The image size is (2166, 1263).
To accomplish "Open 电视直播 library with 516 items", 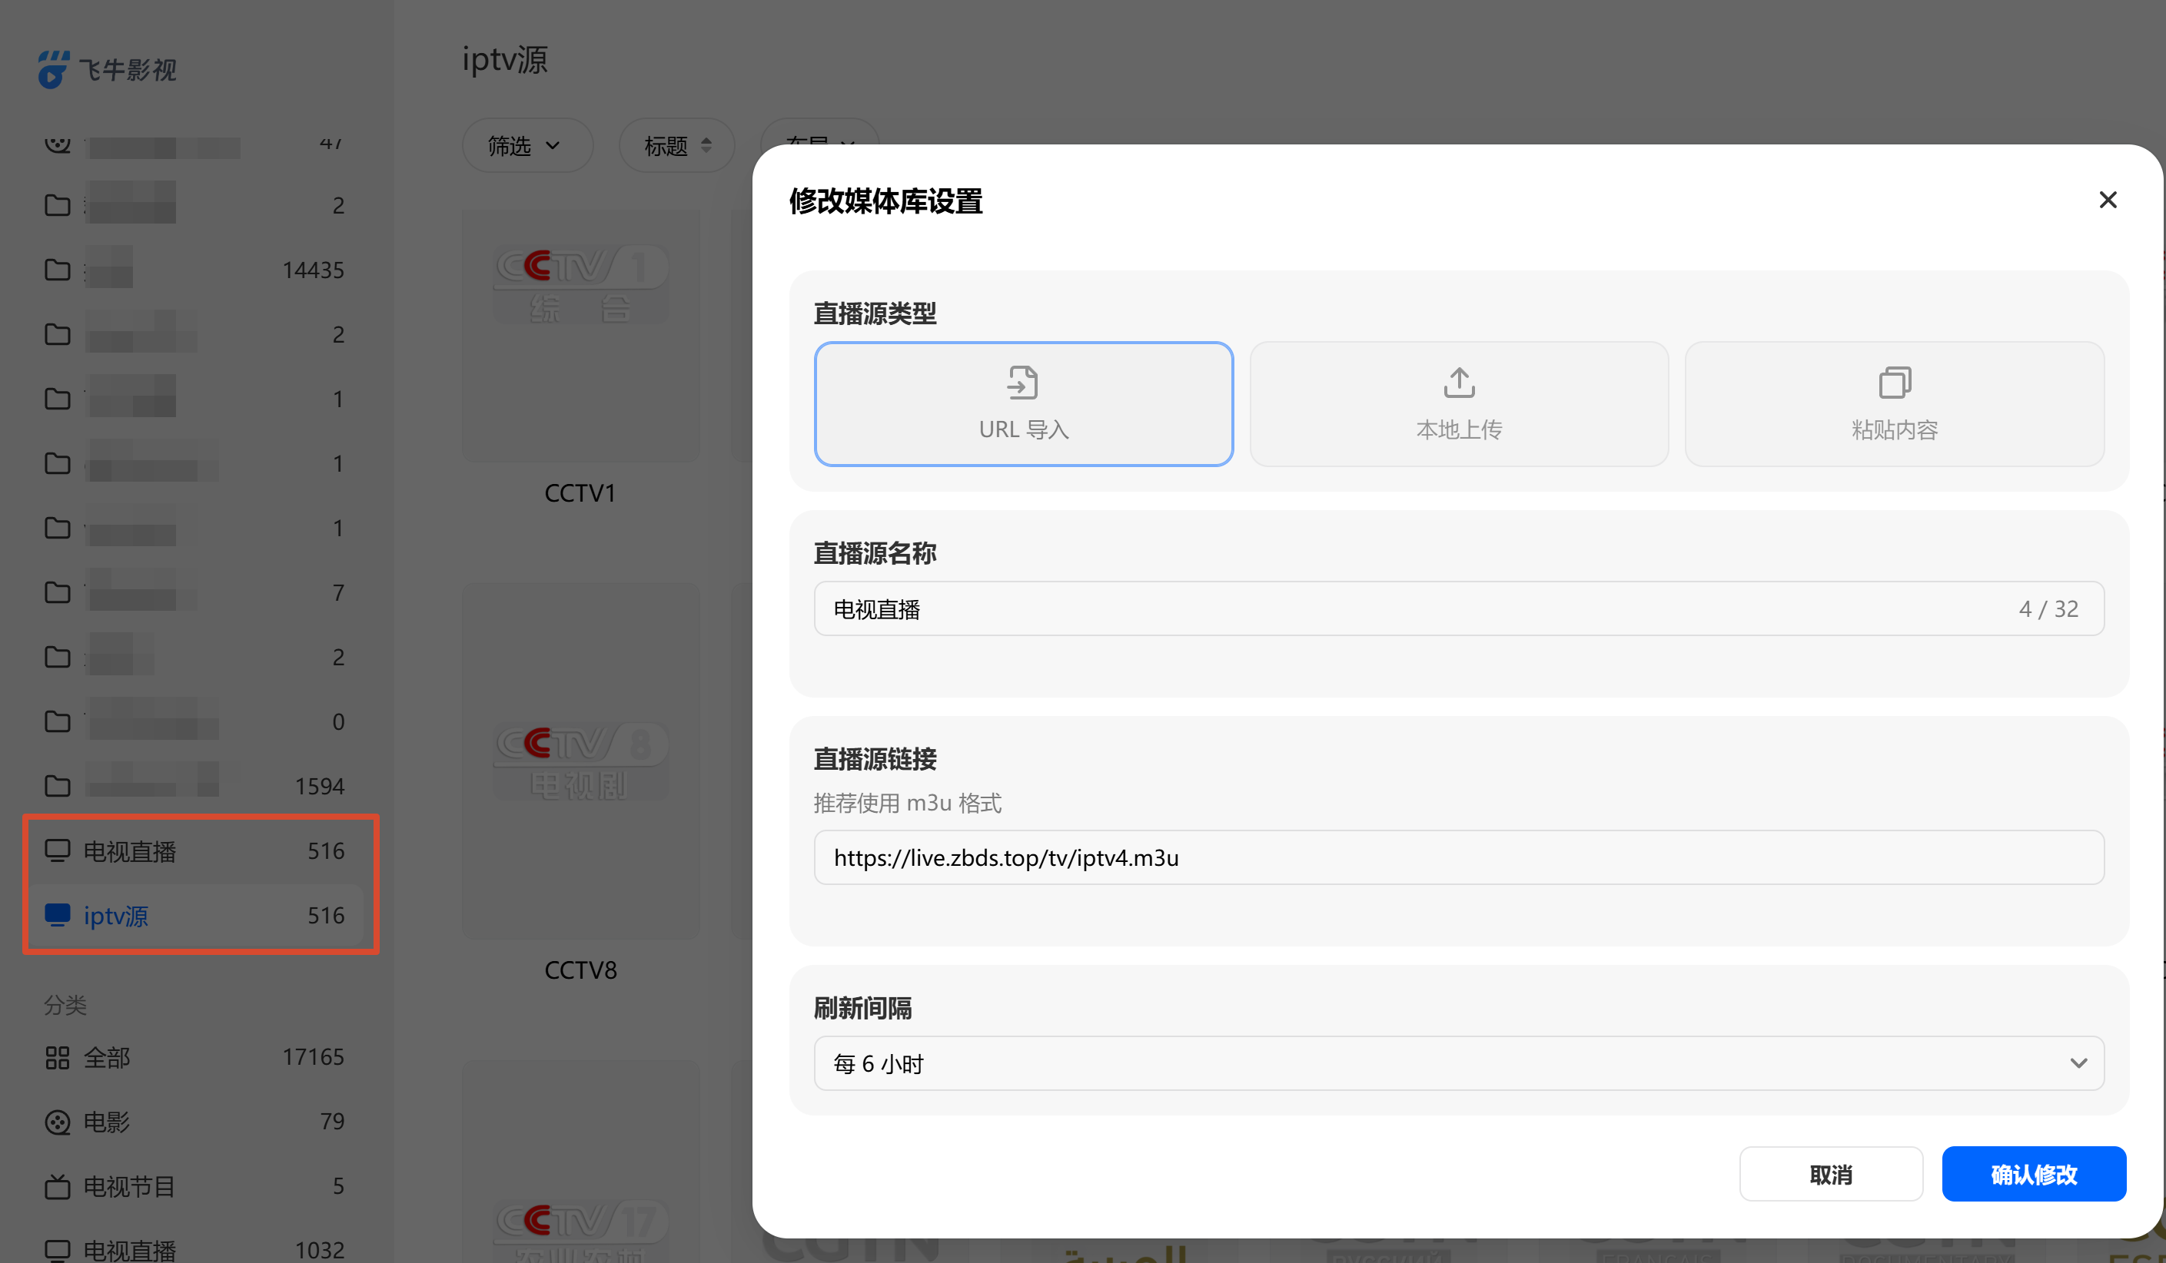I will tap(196, 850).
